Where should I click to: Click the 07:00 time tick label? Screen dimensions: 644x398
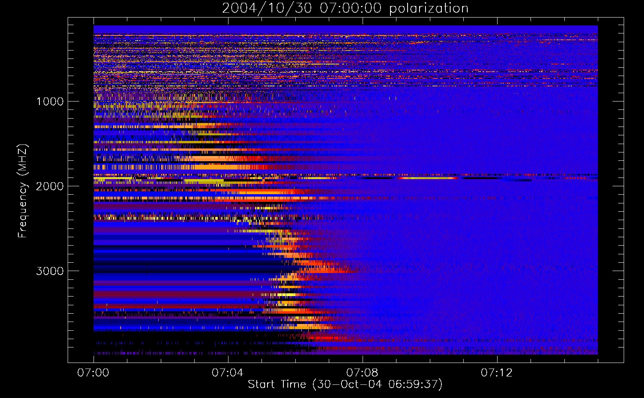93,373
